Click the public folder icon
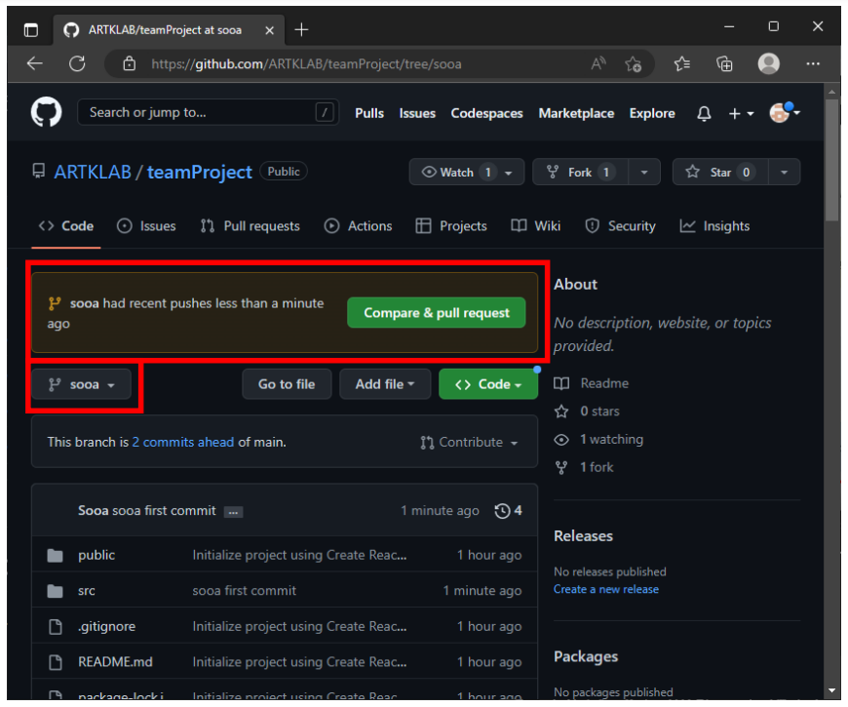Viewport: 848px width, 707px height. point(55,556)
